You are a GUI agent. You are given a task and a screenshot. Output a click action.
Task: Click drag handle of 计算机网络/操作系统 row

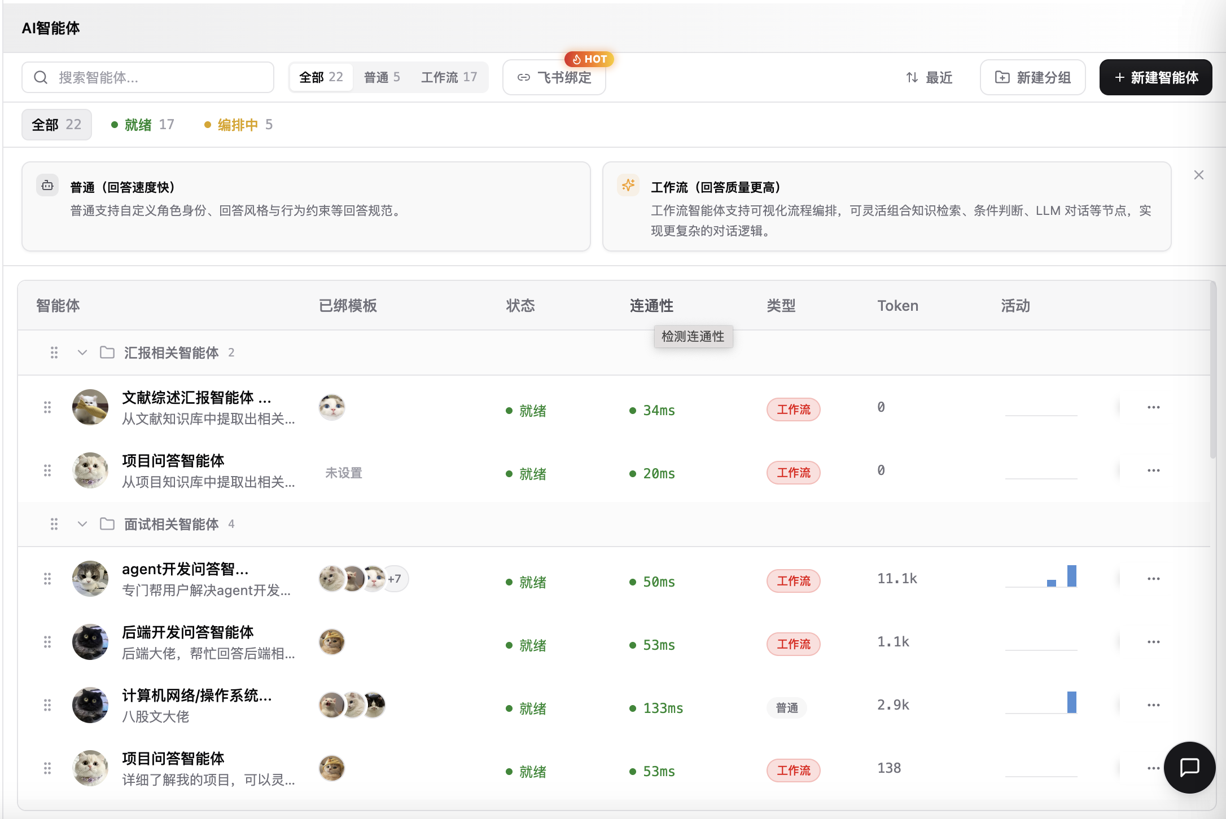(x=47, y=705)
